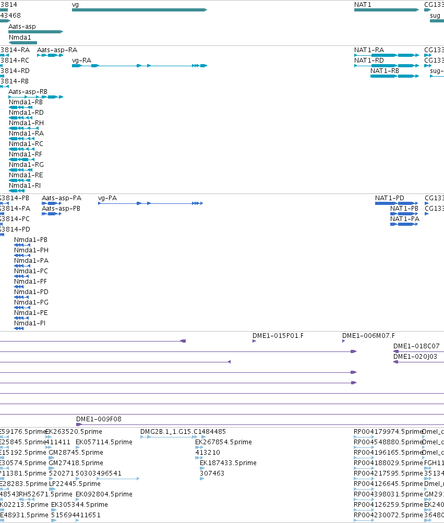
Task: Select the Nmda1-RH transcript
Action: coord(23,128)
